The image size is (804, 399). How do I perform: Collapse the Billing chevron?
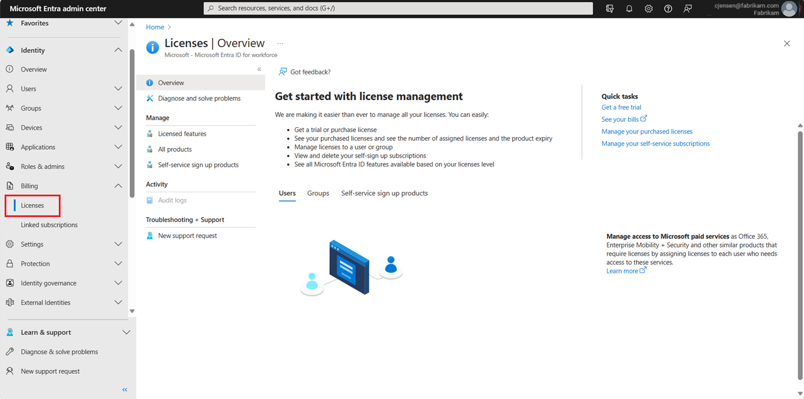pyautogui.click(x=118, y=186)
